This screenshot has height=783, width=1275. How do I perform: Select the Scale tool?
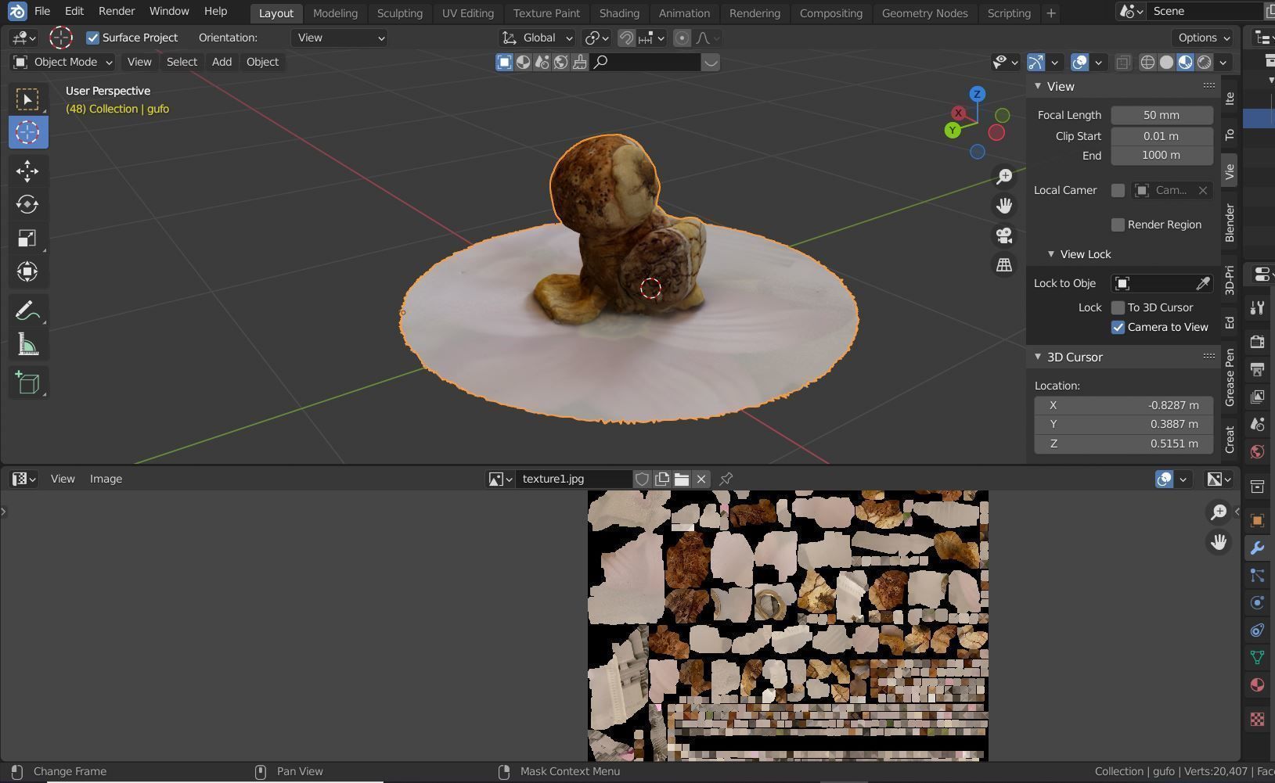(x=27, y=238)
